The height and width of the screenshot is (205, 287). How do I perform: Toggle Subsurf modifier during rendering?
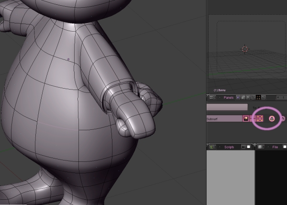pyautogui.click(x=246, y=119)
